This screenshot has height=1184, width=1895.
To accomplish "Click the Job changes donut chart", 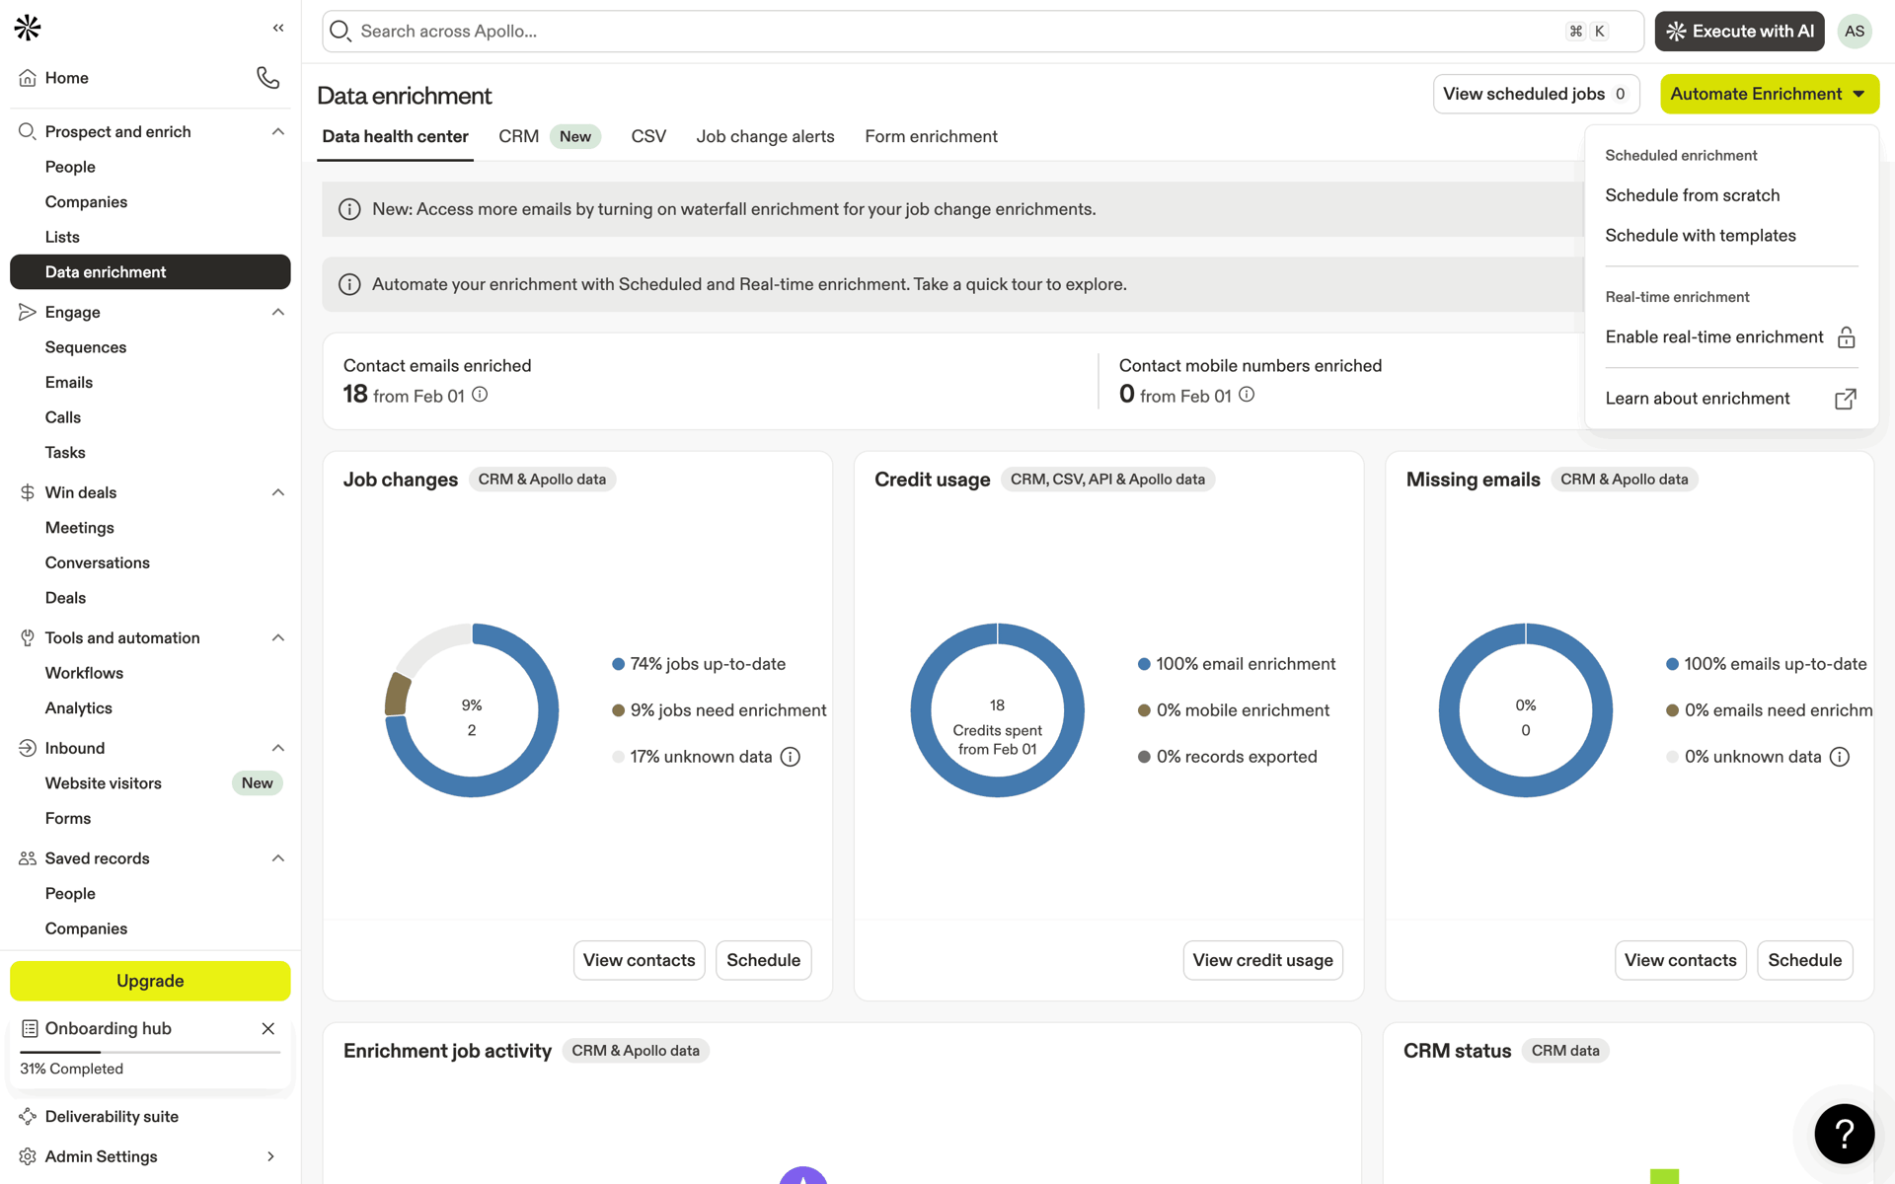I will pos(472,710).
